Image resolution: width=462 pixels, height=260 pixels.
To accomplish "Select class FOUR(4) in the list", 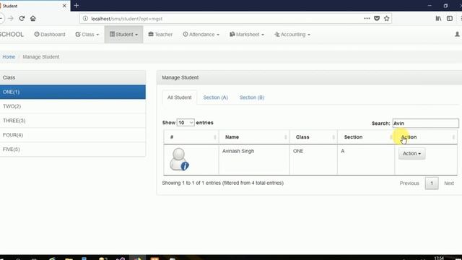I will 72,135.
